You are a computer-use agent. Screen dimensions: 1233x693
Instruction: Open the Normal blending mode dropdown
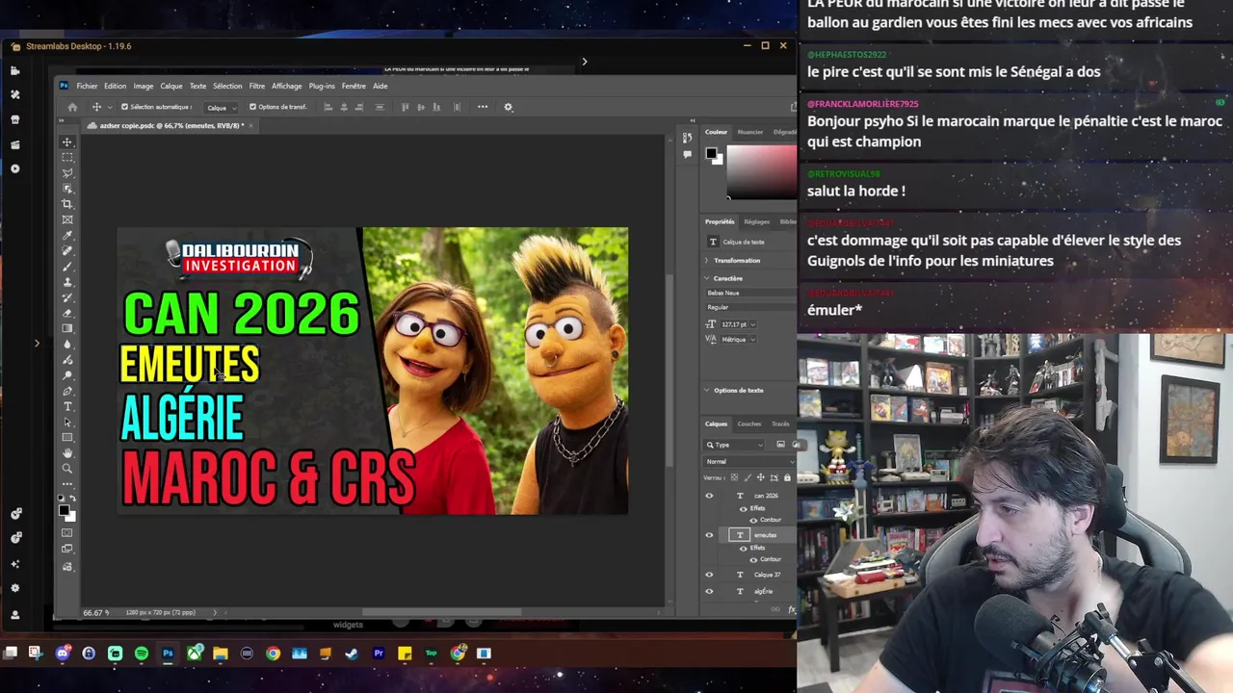tap(750, 462)
